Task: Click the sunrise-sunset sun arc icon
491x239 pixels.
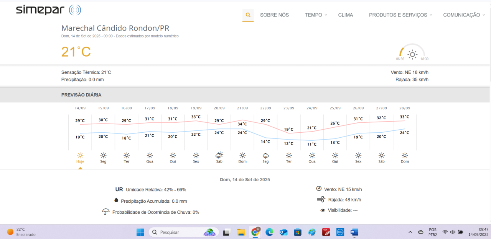Action: pyautogui.click(x=412, y=54)
